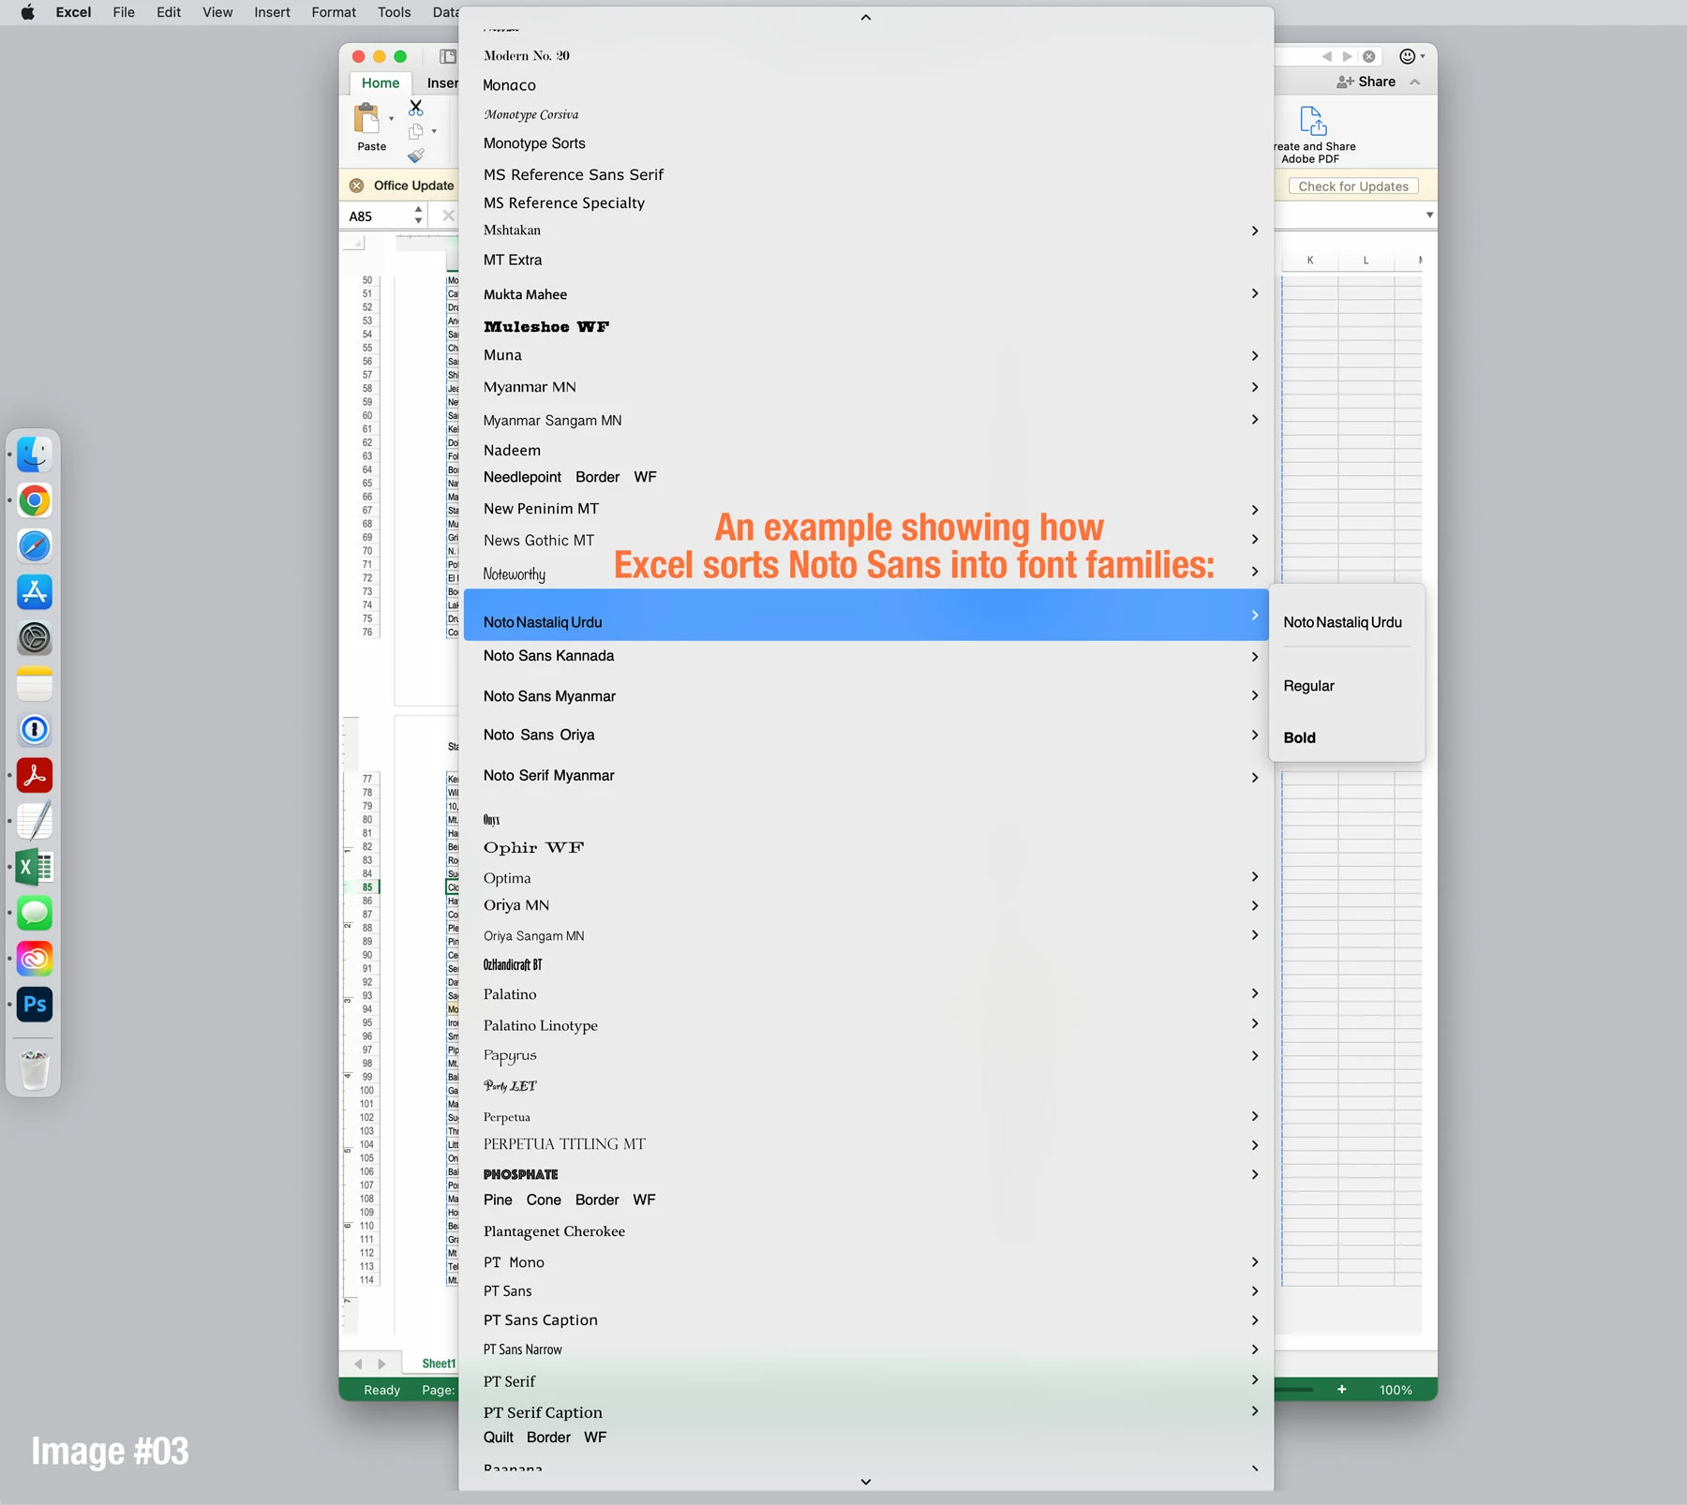Open the smiley feedback icon

click(x=1408, y=56)
